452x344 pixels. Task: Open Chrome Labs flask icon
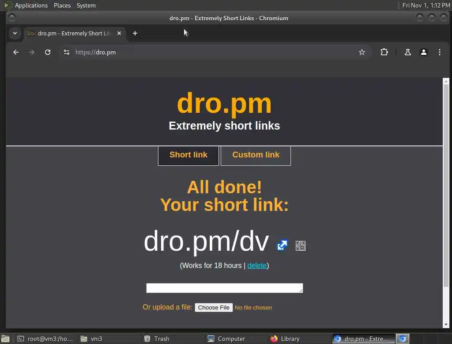click(x=407, y=52)
